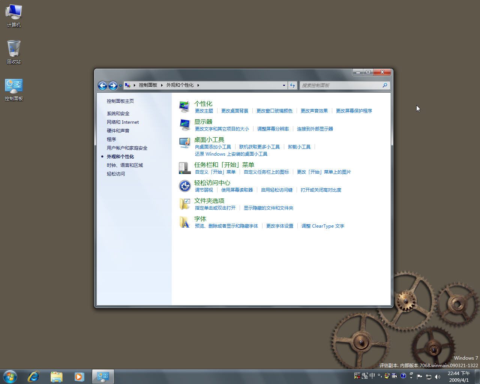This screenshot has width=480, height=384.
Task: Click the 联机获取更多小工具 link
Action: pyautogui.click(x=259, y=147)
